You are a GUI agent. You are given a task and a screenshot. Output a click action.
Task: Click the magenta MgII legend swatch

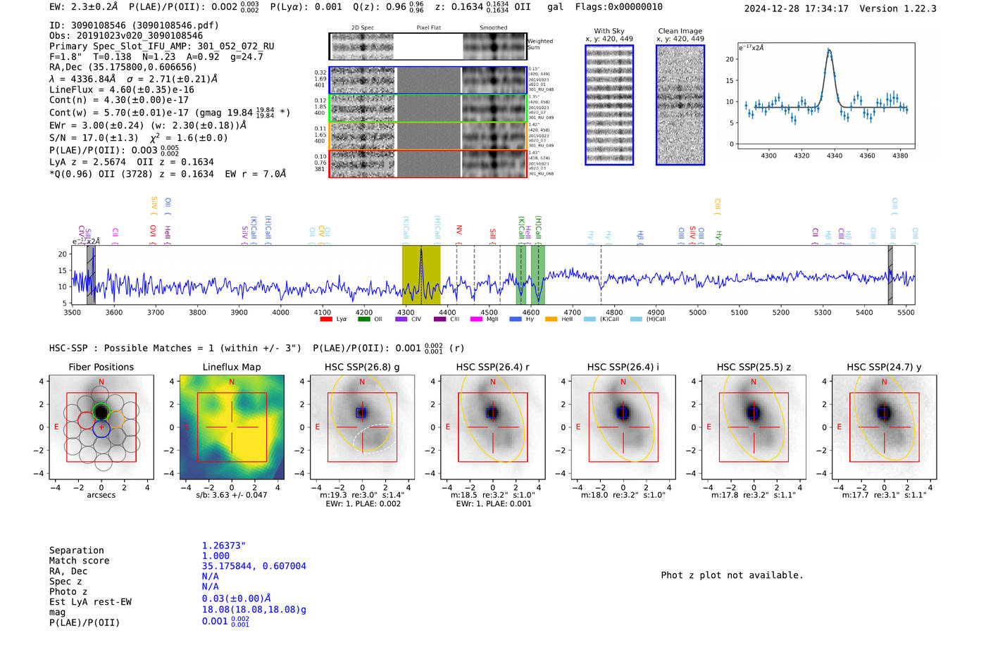[476, 319]
